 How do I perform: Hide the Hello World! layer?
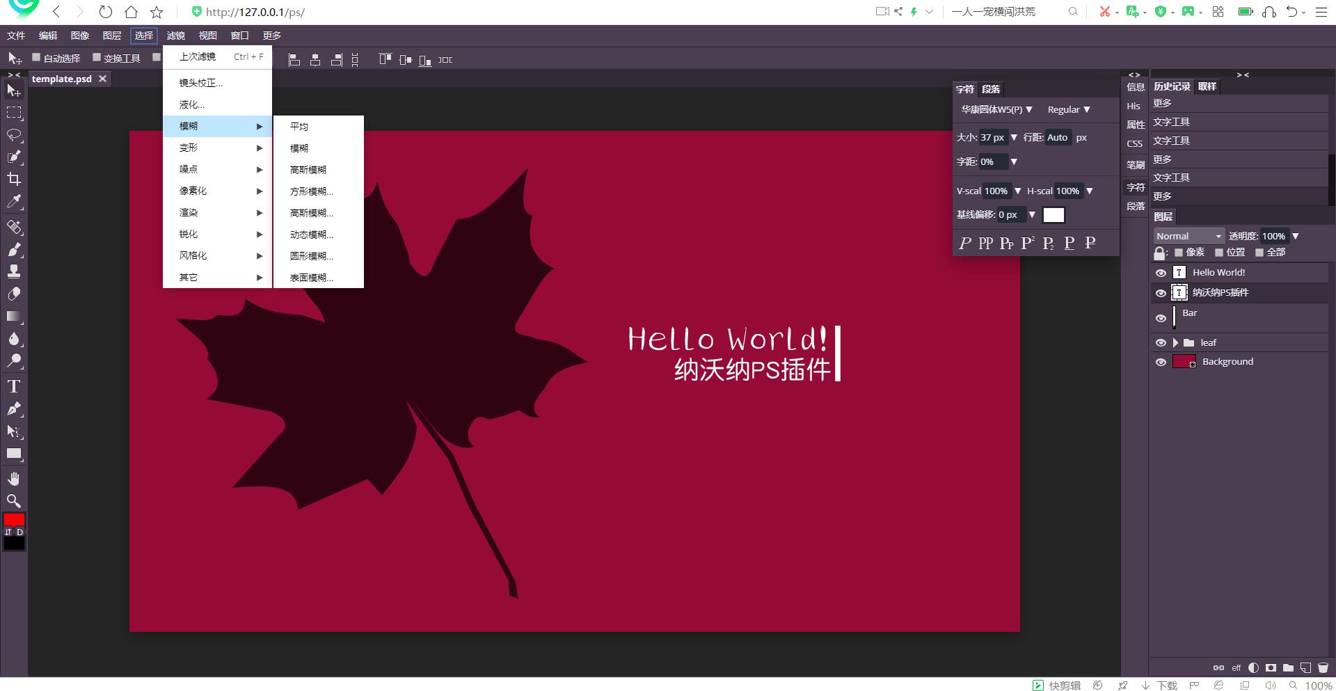click(x=1161, y=273)
